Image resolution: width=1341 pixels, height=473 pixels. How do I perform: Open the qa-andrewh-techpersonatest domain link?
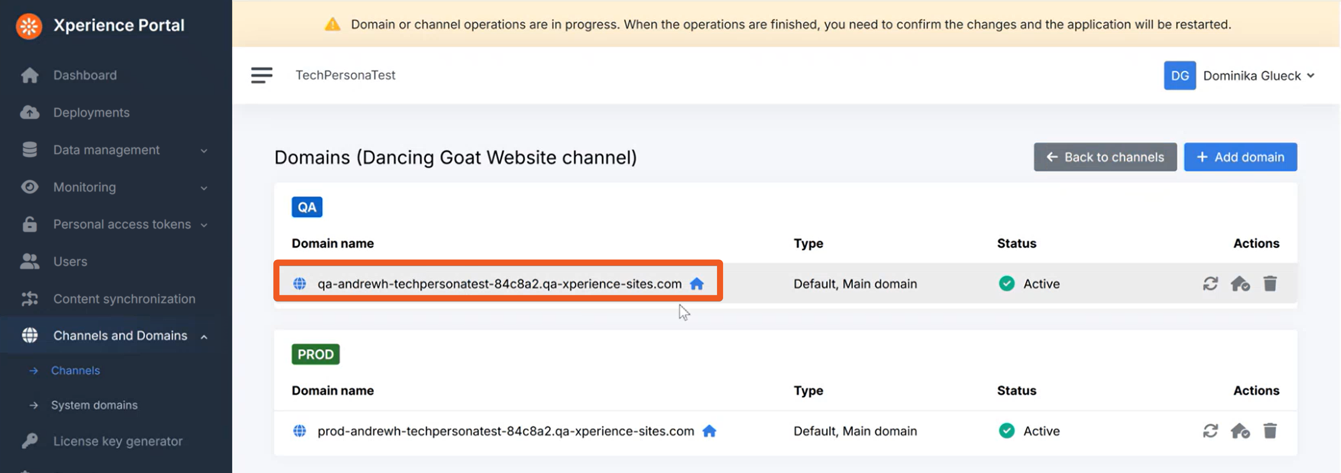pyautogui.click(x=499, y=284)
